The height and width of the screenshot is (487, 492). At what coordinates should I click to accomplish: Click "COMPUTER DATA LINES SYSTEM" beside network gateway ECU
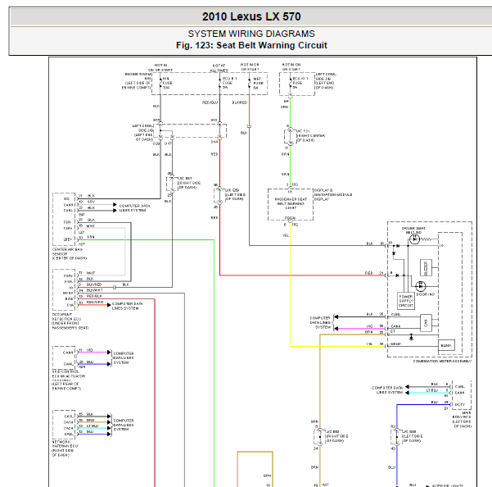[124, 425]
